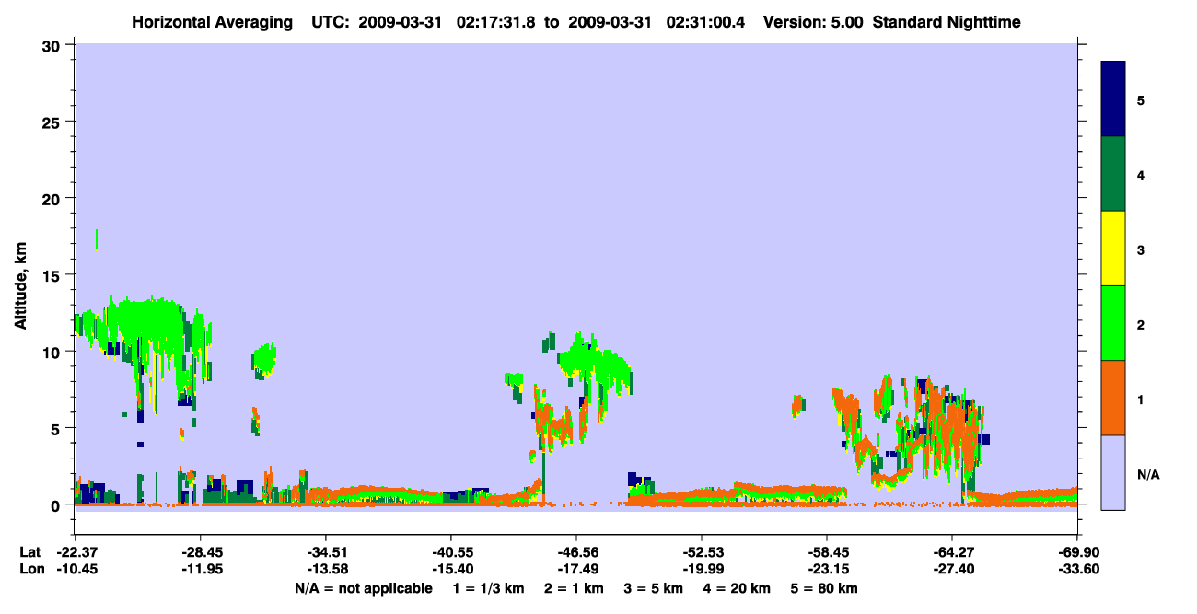Click the lavender N/A colorbar segment
1197x614 pixels.
pos(1113,472)
